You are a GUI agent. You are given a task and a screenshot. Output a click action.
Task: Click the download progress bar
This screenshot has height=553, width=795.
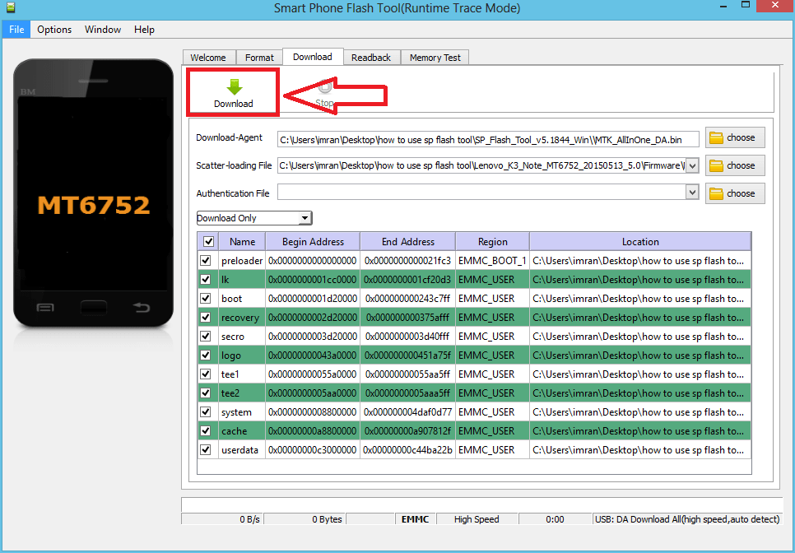pyautogui.click(x=481, y=504)
